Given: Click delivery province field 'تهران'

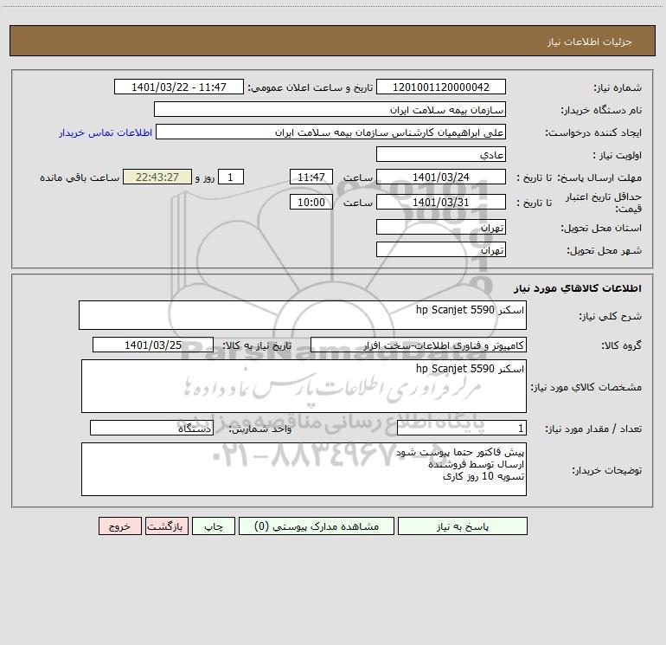Looking at the screenshot, I should (441, 227).
